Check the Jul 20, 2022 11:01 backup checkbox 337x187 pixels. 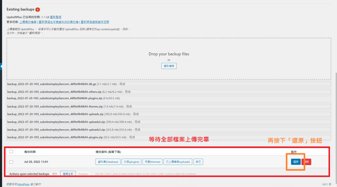coord(11,162)
